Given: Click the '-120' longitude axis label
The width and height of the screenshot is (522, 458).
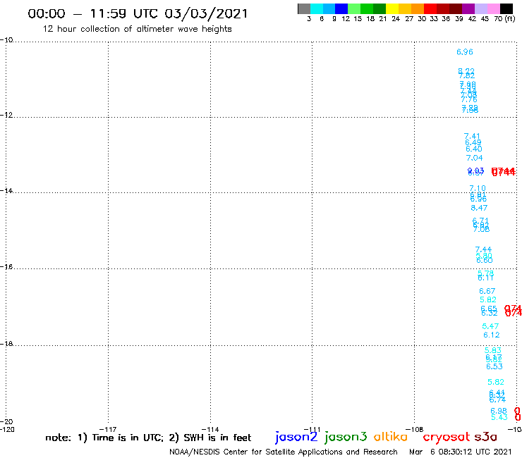Looking at the screenshot, I should click(7, 429).
